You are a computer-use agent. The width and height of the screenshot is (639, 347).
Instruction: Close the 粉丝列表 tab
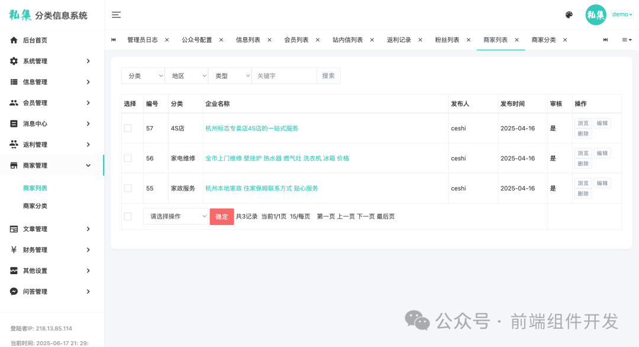pyautogui.click(x=469, y=40)
